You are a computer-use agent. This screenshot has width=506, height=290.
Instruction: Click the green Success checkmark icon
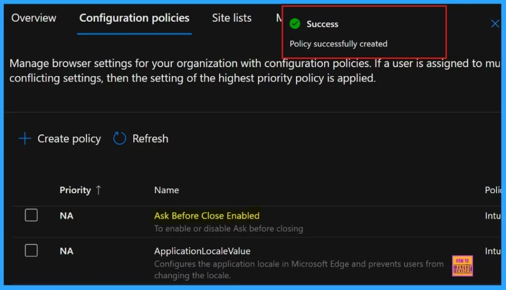click(x=295, y=24)
